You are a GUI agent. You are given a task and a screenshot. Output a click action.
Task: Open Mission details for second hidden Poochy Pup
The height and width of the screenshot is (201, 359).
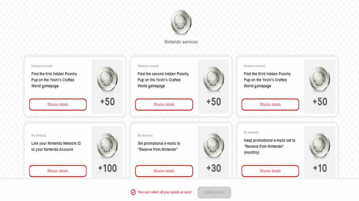[164, 105]
